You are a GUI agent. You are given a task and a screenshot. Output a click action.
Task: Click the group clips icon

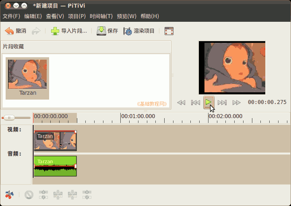point(72,195)
